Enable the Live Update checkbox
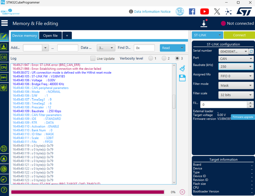The width and height of the screenshot is (255, 196). pos(93,59)
